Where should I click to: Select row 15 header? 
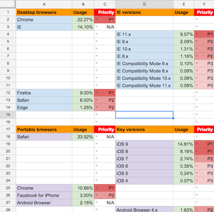8,115
